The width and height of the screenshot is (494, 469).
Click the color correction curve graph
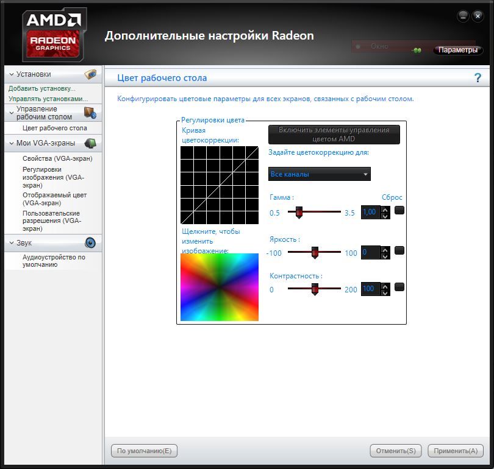click(x=220, y=185)
